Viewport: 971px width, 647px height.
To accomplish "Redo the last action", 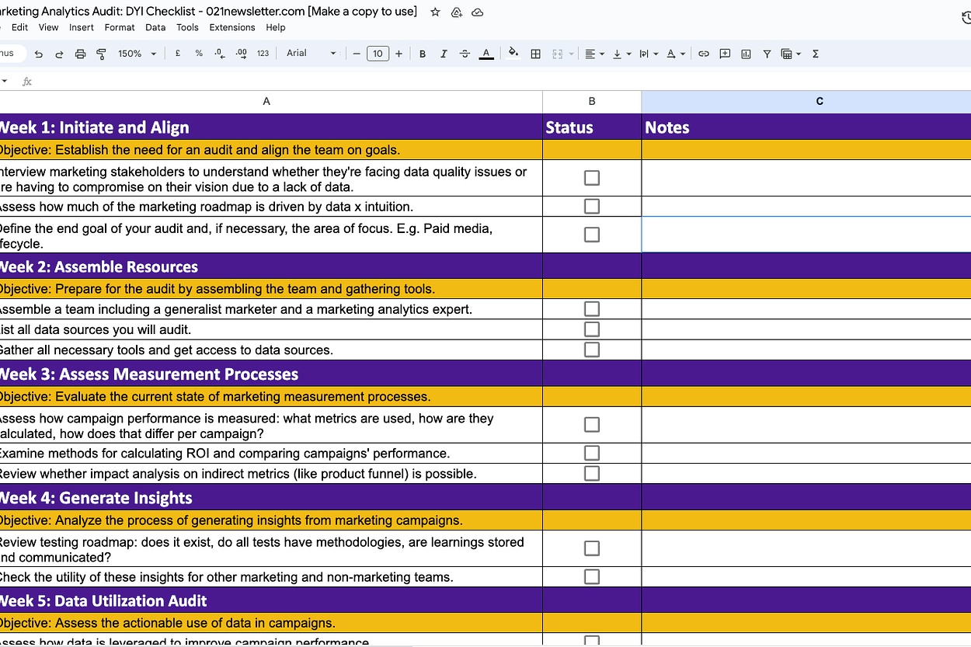I will [x=59, y=54].
